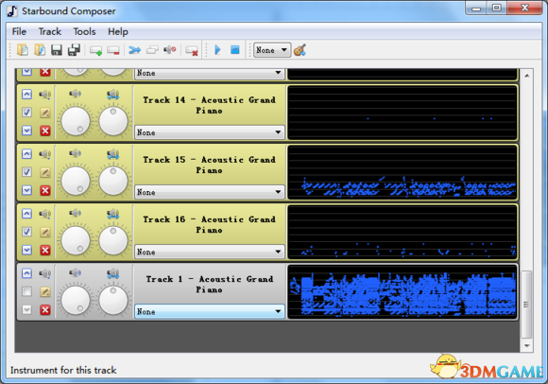Uncheck the Track 14 enable checkbox
The height and width of the screenshot is (384, 548).
(x=26, y=113)
